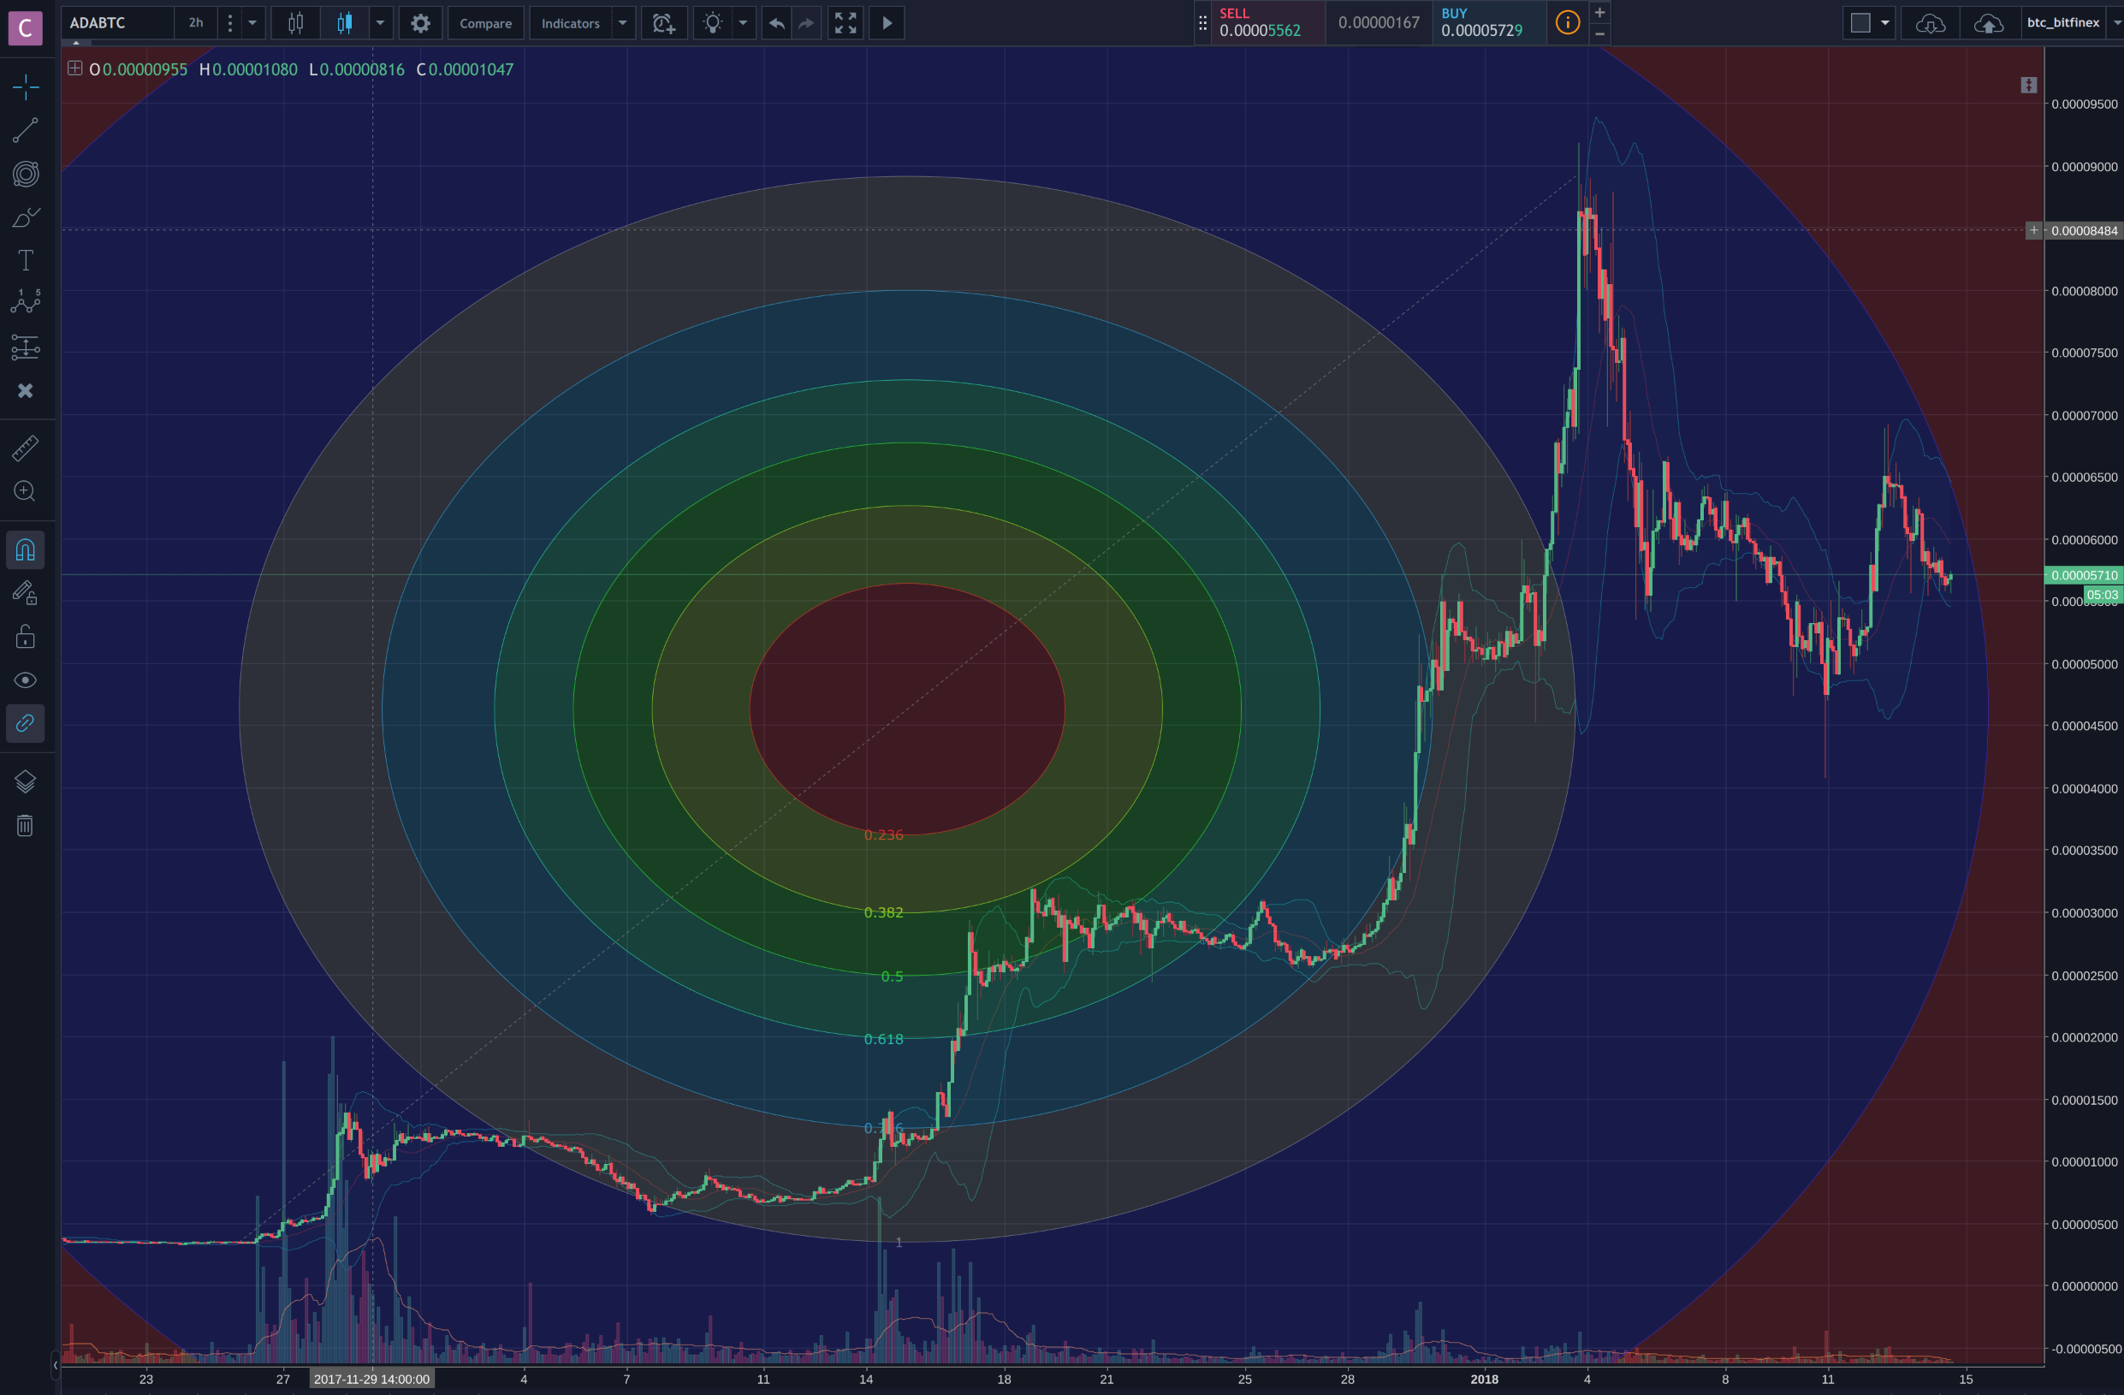Click the lightbulb ideas icon
Screen dimensions: 2124x1395
coord(712,22)
